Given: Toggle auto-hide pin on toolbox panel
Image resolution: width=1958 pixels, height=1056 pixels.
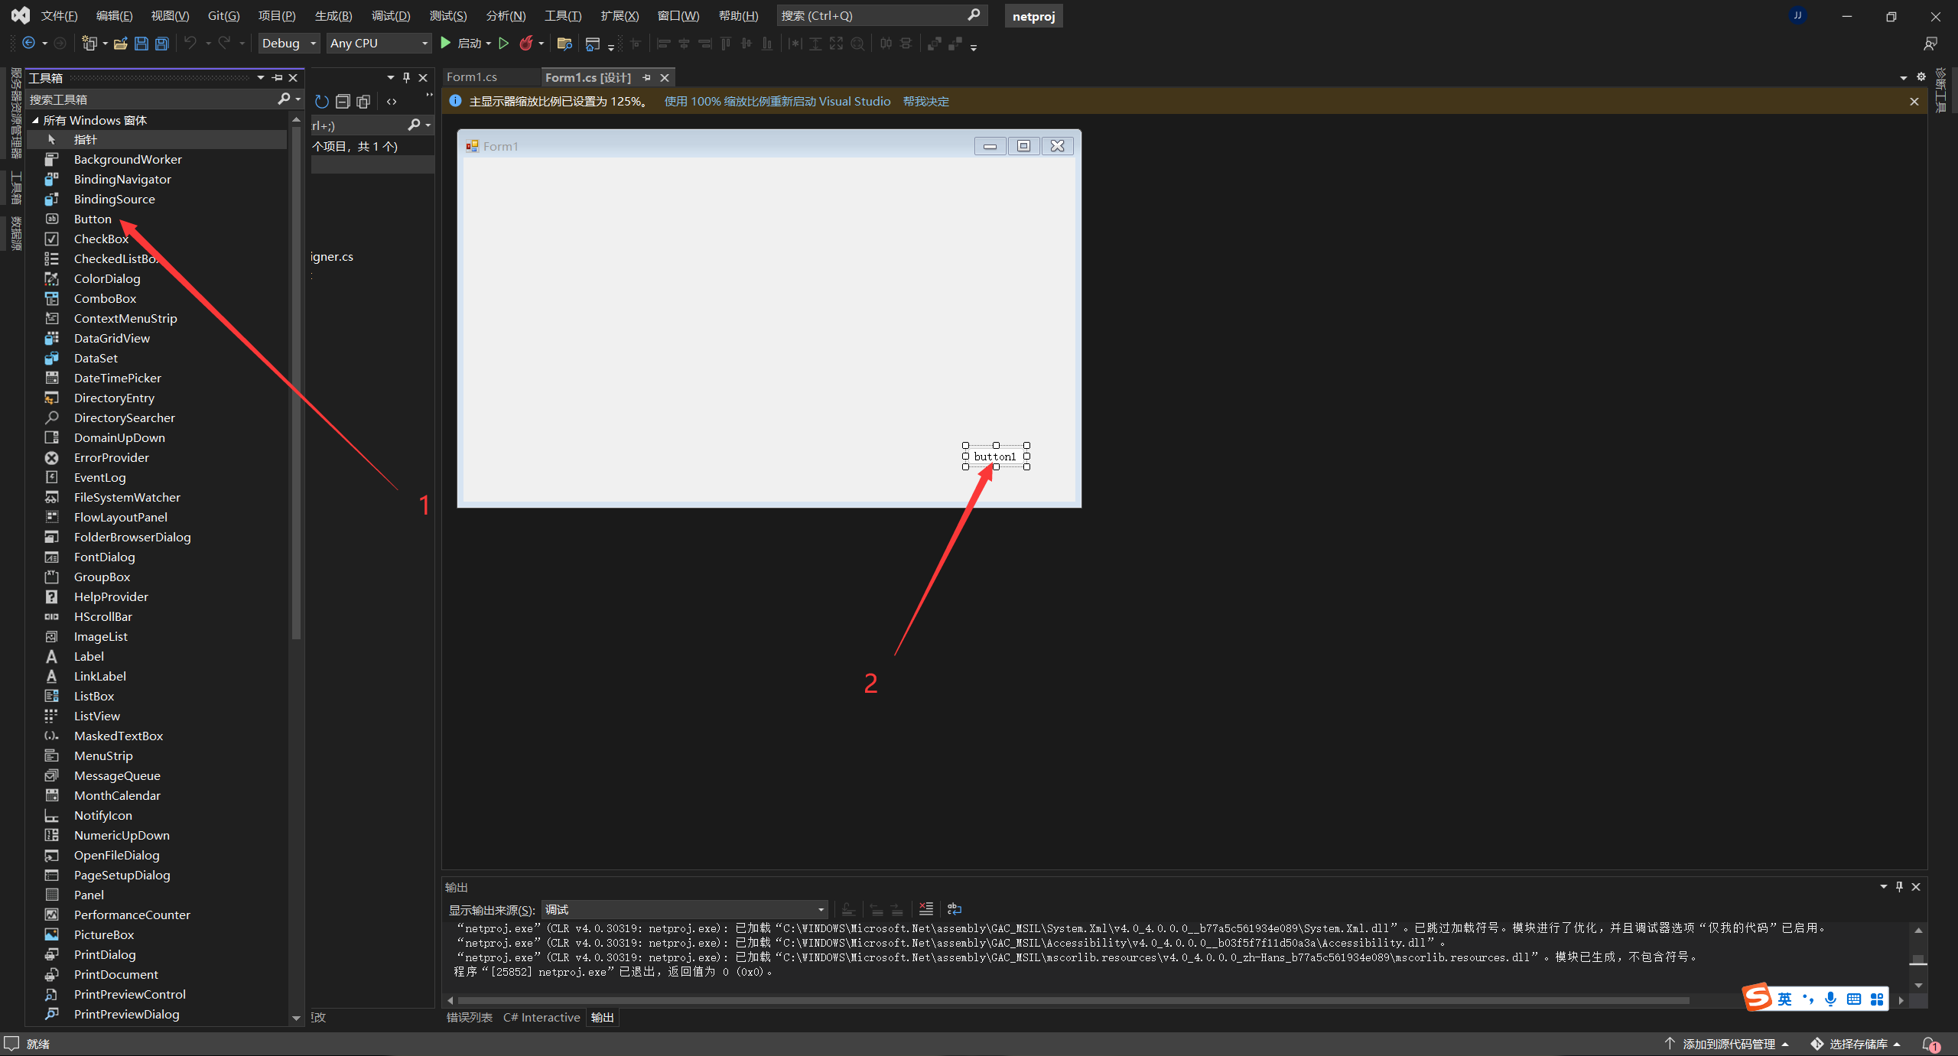Looking at the screenshot, I should [x=277, y=78].
